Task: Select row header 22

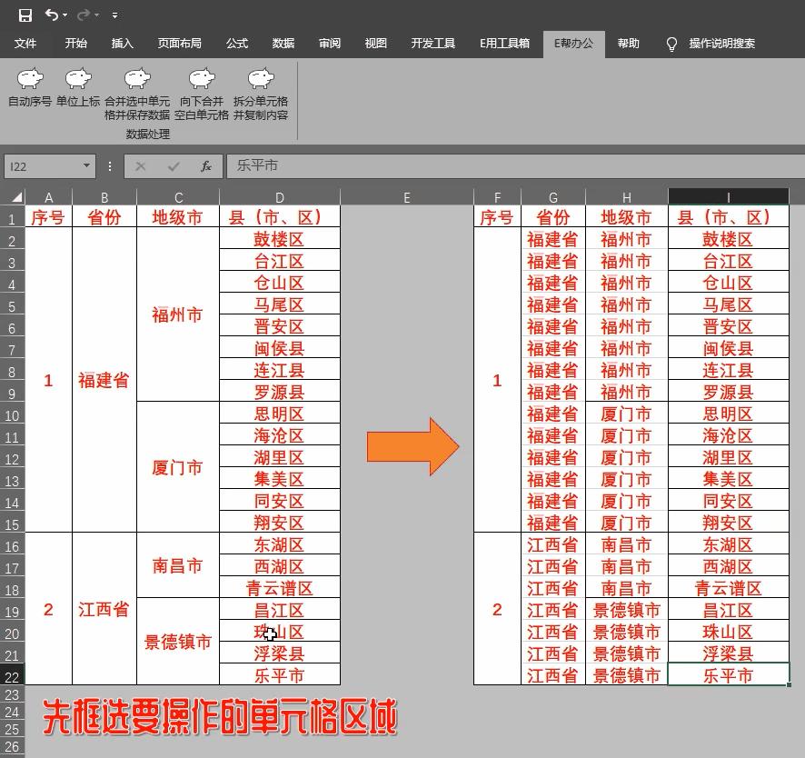Action: coord(12,676)
